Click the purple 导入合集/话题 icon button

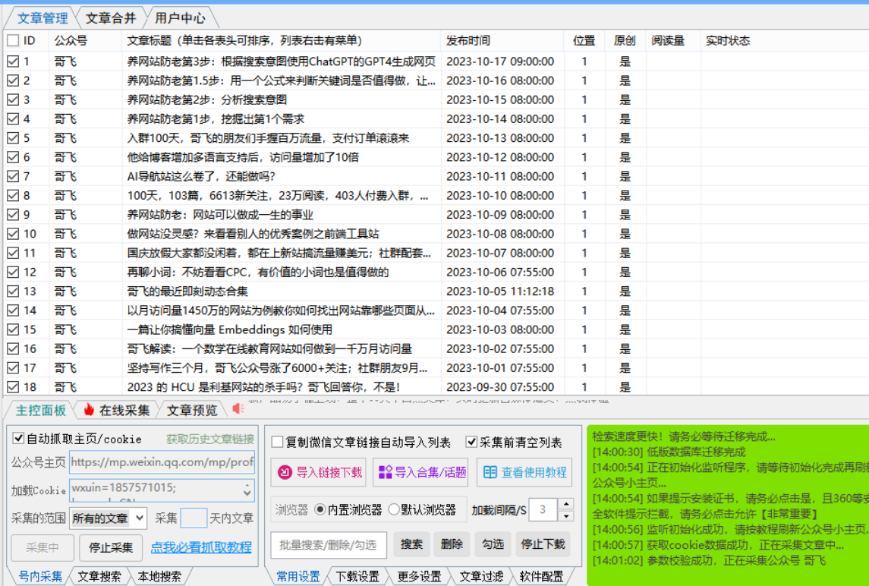385,472
